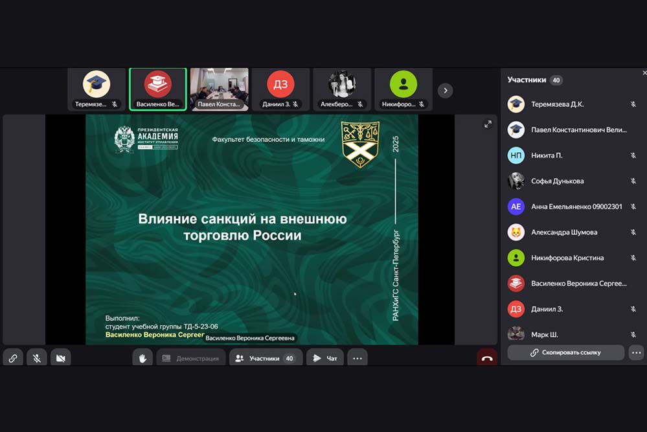Expand shared presentation to fullscreen
Screen dimensions: 647x432
(x=488, y=124)
